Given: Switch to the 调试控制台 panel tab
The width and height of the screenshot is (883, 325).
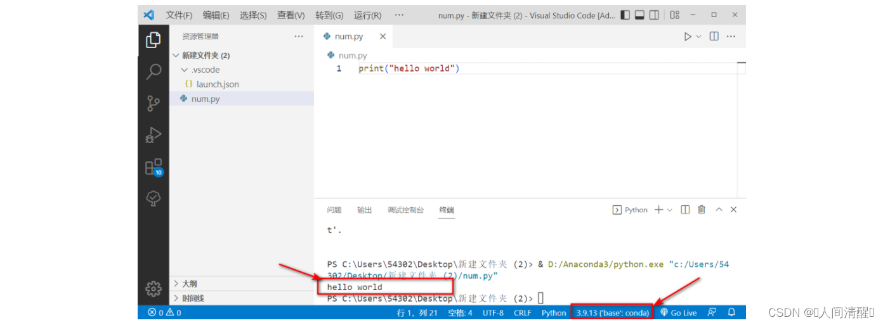Looking at the screenshot, I should coord(405,210).
